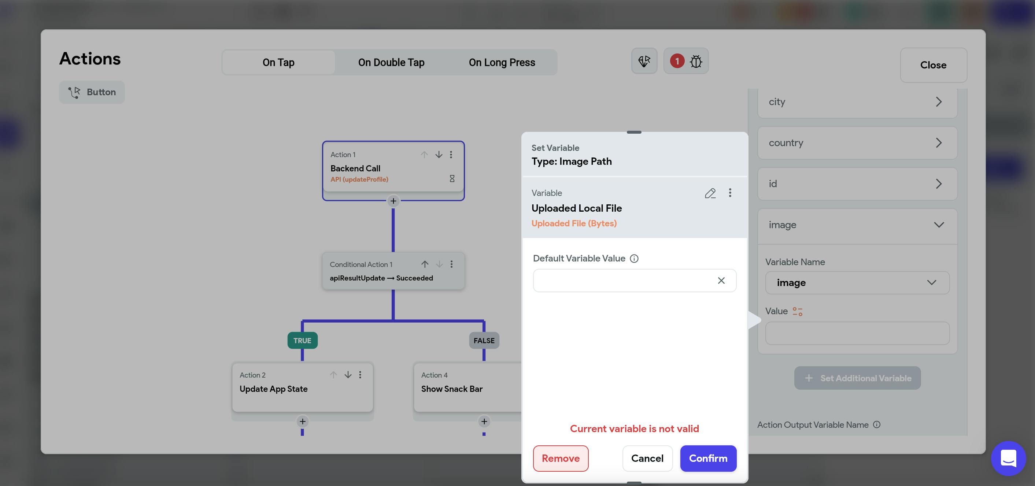Click hourglass icon on Backend Call
Viewport: 1035px width, 486px height.
[x=452, y=179]
